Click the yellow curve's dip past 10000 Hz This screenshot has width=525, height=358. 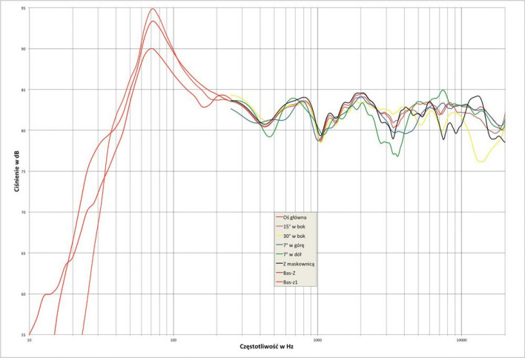coord(481,161)
